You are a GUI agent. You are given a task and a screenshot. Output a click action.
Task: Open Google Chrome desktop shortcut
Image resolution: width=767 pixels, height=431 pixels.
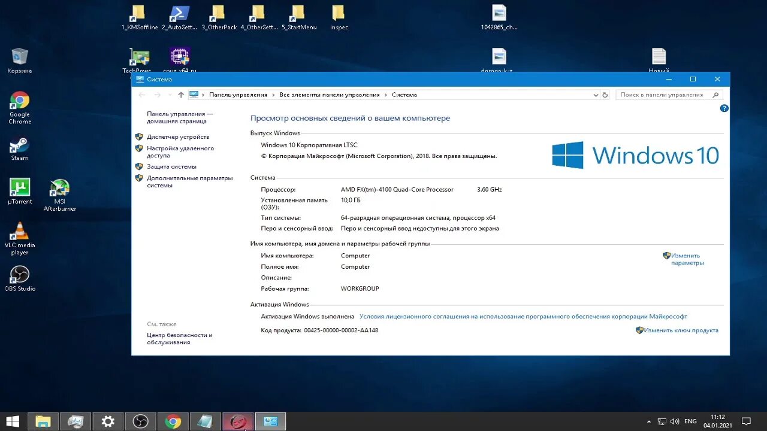click(20, 108)
